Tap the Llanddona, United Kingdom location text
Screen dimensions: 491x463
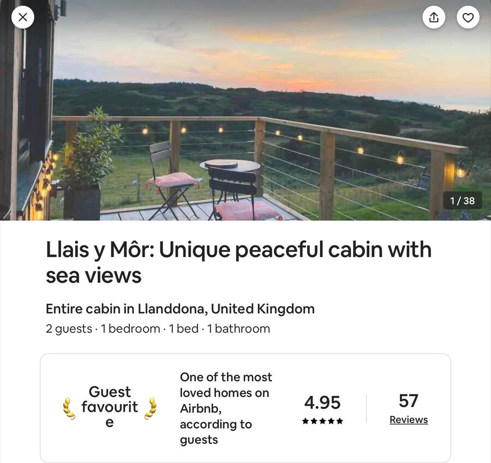pos(226,309)
